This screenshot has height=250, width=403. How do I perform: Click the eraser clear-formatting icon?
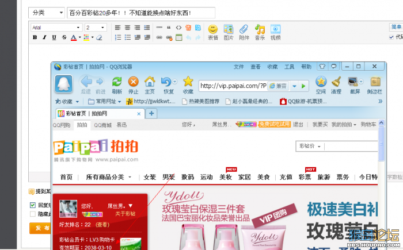99,37
